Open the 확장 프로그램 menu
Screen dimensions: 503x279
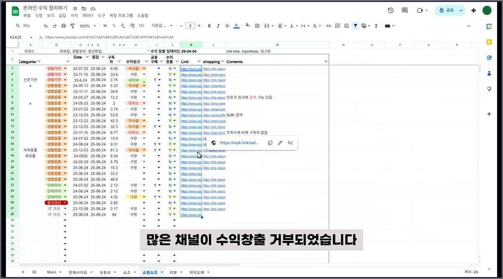coord(121,16)
